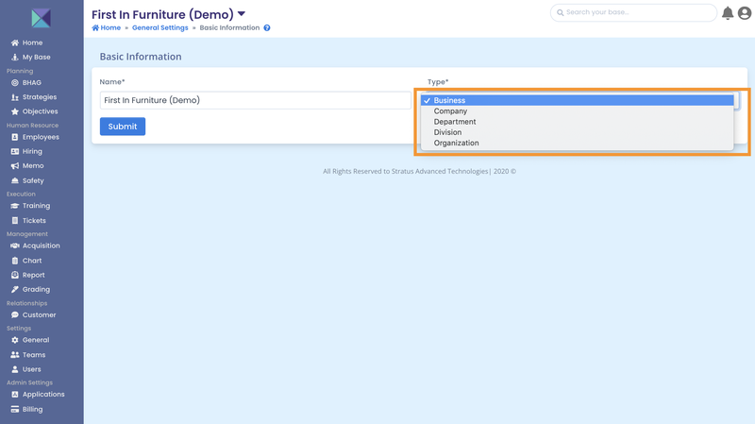Open the Home menu item label
The image size is (755, 424).
[32, 42]
